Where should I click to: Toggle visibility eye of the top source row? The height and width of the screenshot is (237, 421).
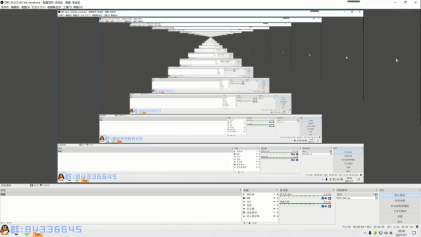click(x=274, y=194)
